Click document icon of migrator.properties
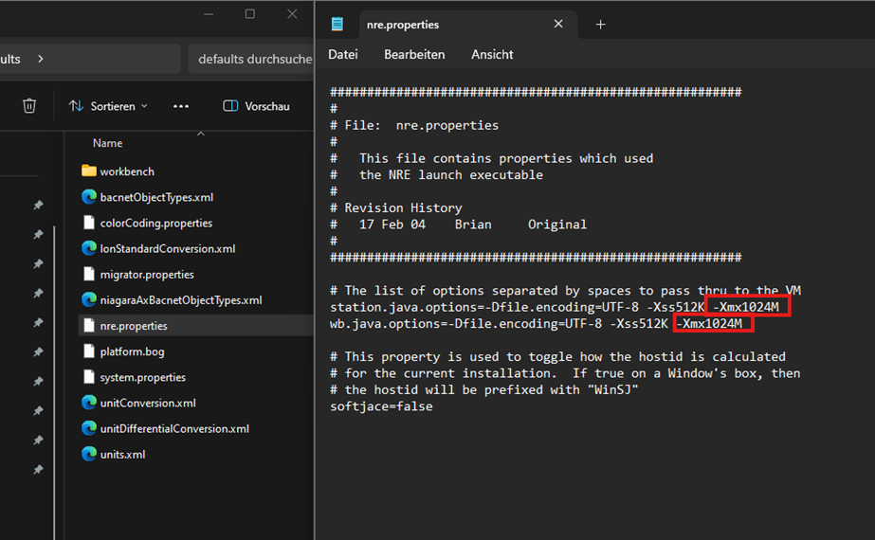The width and height of the screenshot is (875, 540). pos(89,274)
